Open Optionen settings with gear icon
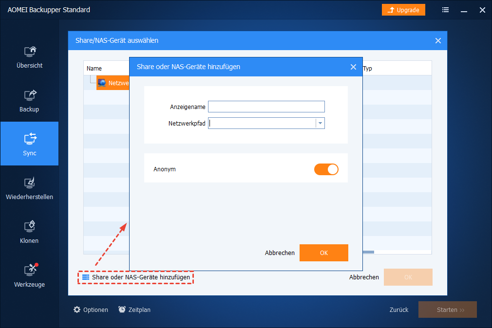 [x=91, y=310]
